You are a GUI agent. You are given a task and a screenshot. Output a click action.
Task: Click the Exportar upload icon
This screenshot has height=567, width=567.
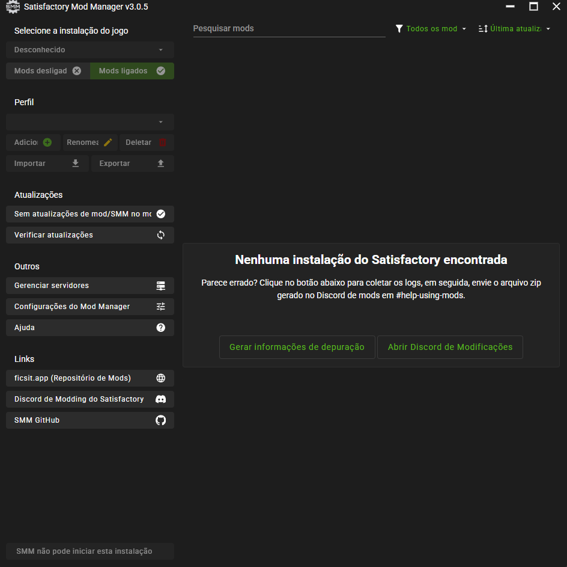click(x=160, y=163)
